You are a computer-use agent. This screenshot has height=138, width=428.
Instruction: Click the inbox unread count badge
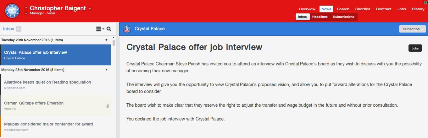pyautogui.click(x=19, y=29)
